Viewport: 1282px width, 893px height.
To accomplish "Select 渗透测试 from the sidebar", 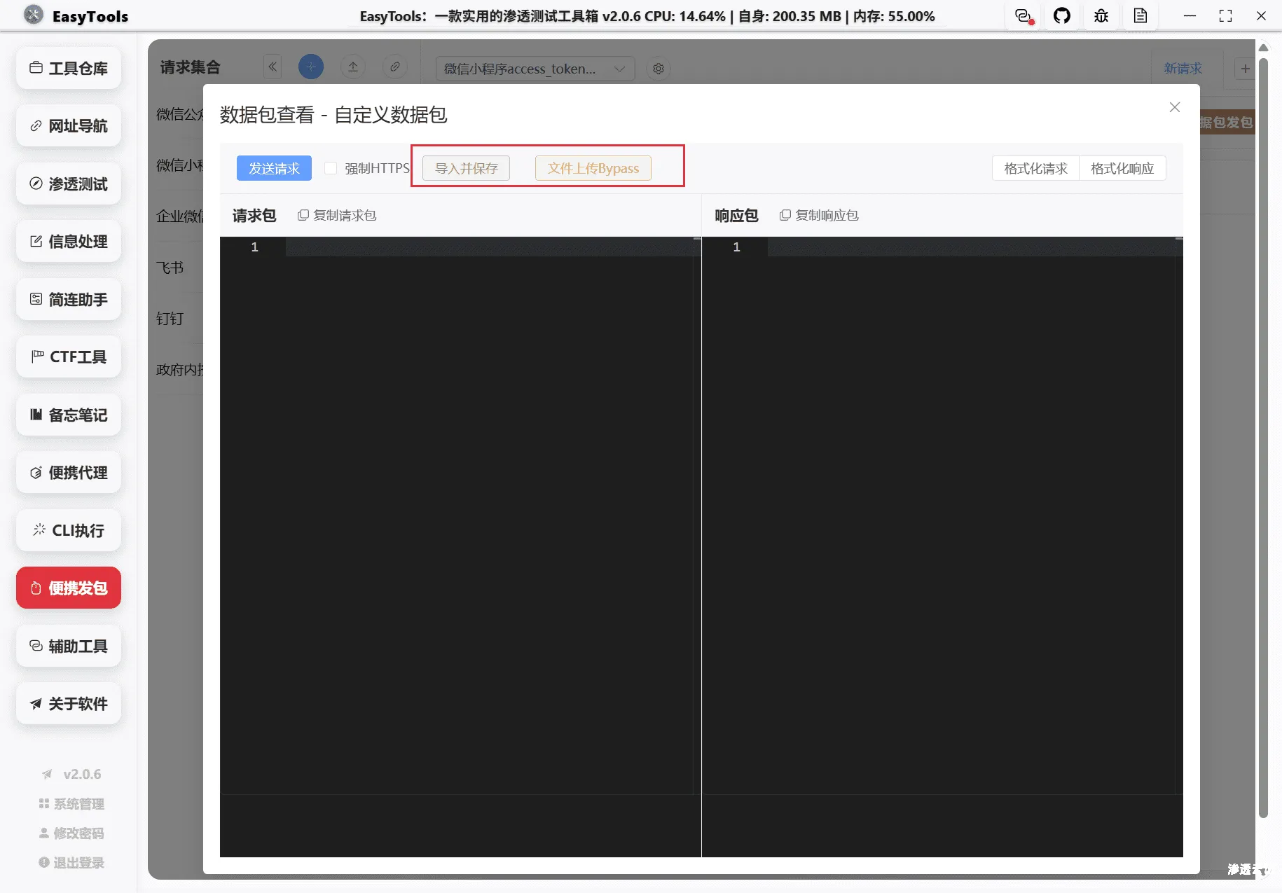I will pos(68,184).
